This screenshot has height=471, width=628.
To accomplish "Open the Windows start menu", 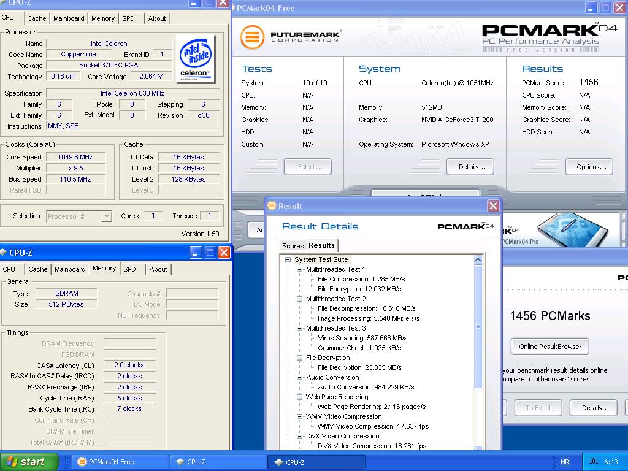I will [x=29, y=462].
